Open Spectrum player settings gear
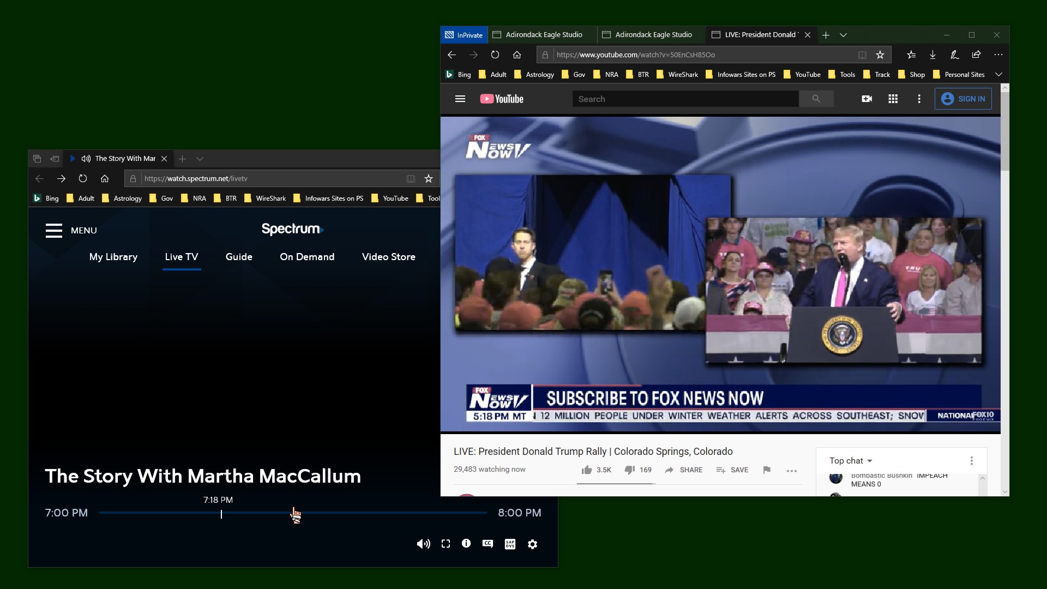This screenshot has height=589, width=1047. [x=533, y=544]
